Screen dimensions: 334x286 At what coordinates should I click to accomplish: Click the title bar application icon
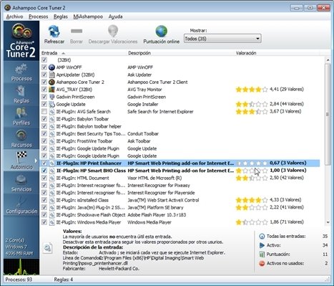(7, 8)
